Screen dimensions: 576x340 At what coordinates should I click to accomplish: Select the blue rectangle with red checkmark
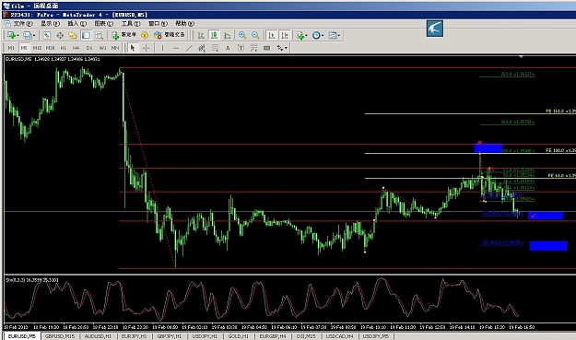[546, 216]
